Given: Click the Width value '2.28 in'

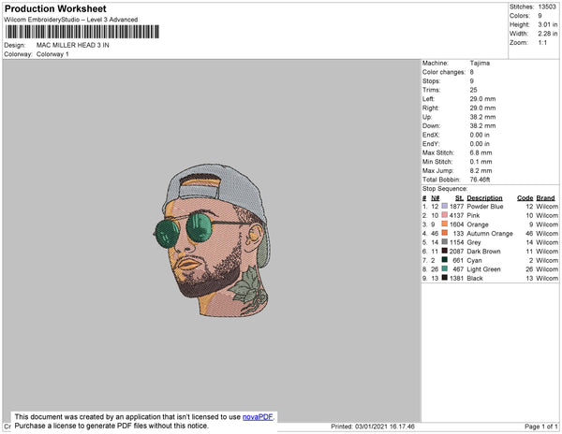Looking at the screenshot, I should coord(548,34).
